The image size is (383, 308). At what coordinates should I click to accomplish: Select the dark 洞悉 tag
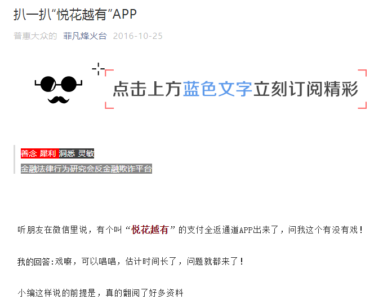tap(67, 153)
